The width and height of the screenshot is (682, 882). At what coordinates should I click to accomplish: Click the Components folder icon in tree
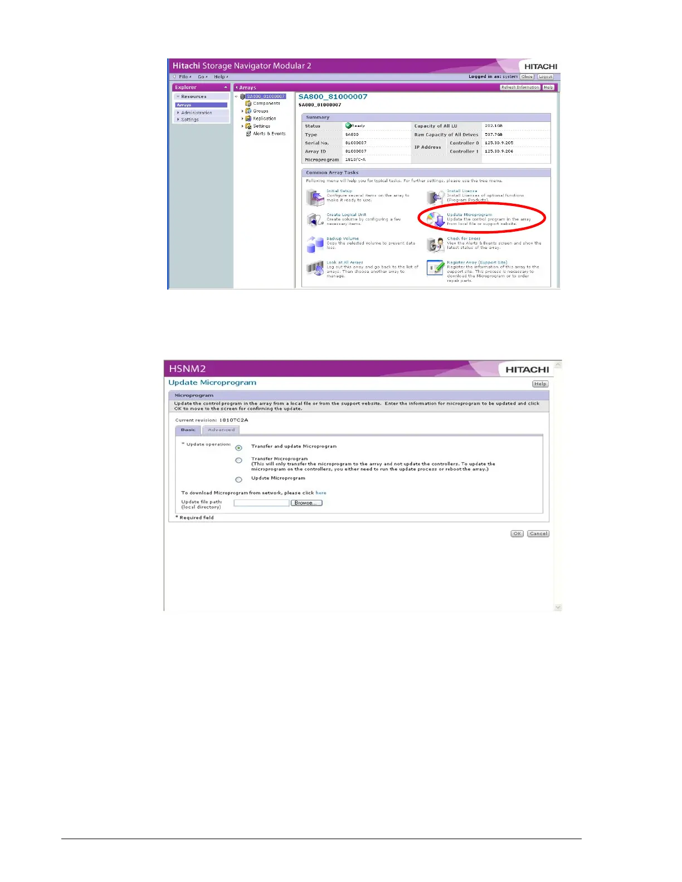pyautogui.click(x=249, y=104)
